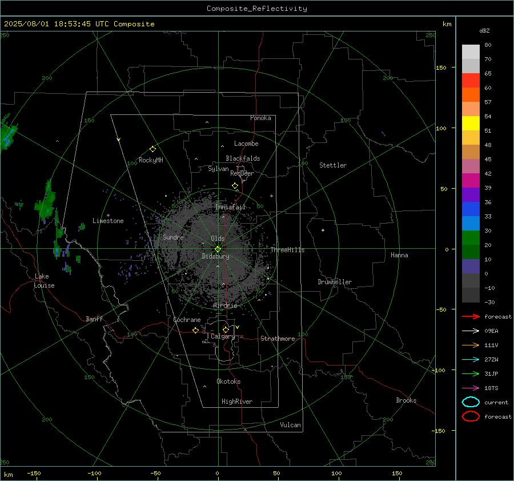Click the RockyMH label
Image resolution: width=514 pixels, height=481 pixels.
(x=151, y=160)
